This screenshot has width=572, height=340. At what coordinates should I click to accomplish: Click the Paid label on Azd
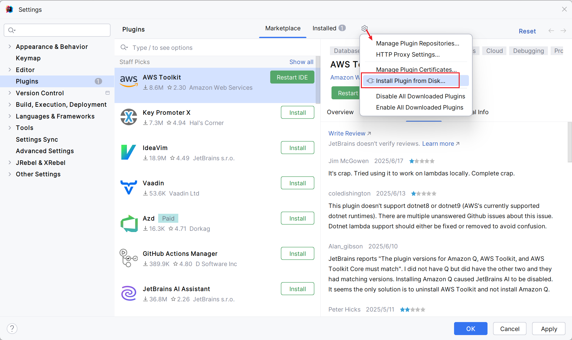click(x=168, y=218)
